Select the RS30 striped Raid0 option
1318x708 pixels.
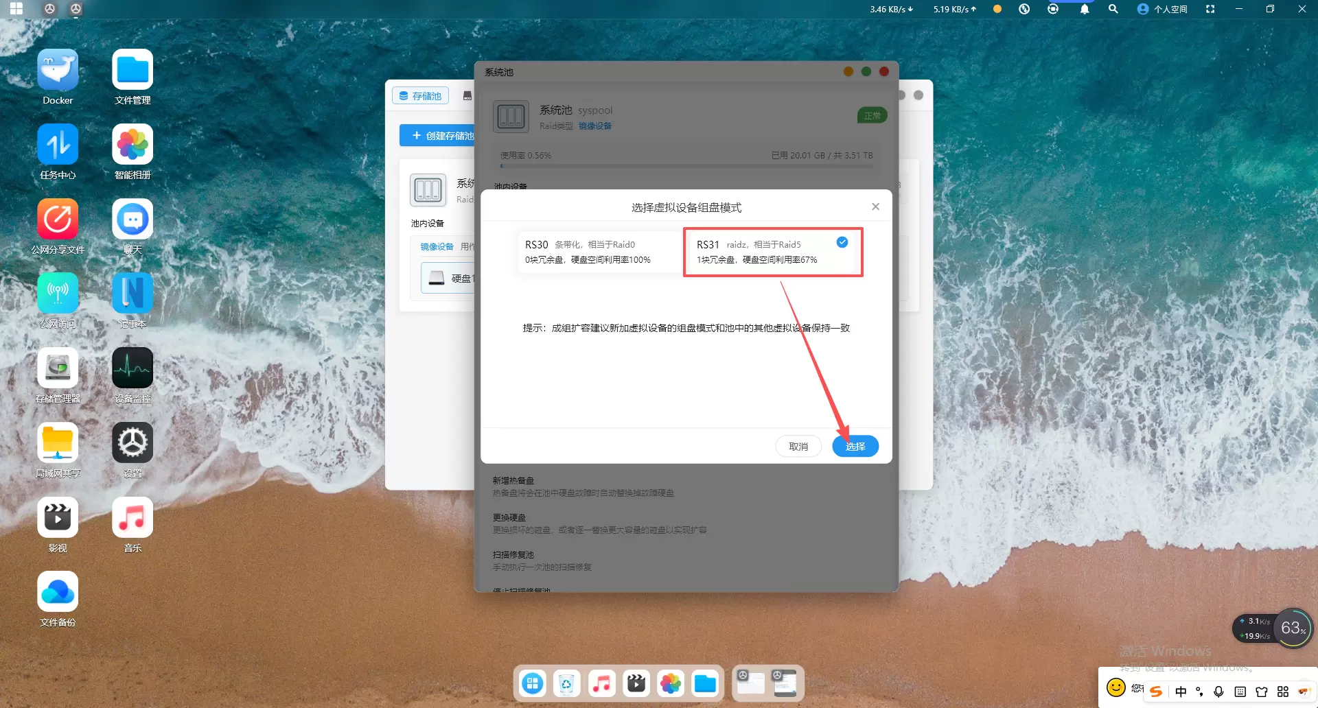599,252
